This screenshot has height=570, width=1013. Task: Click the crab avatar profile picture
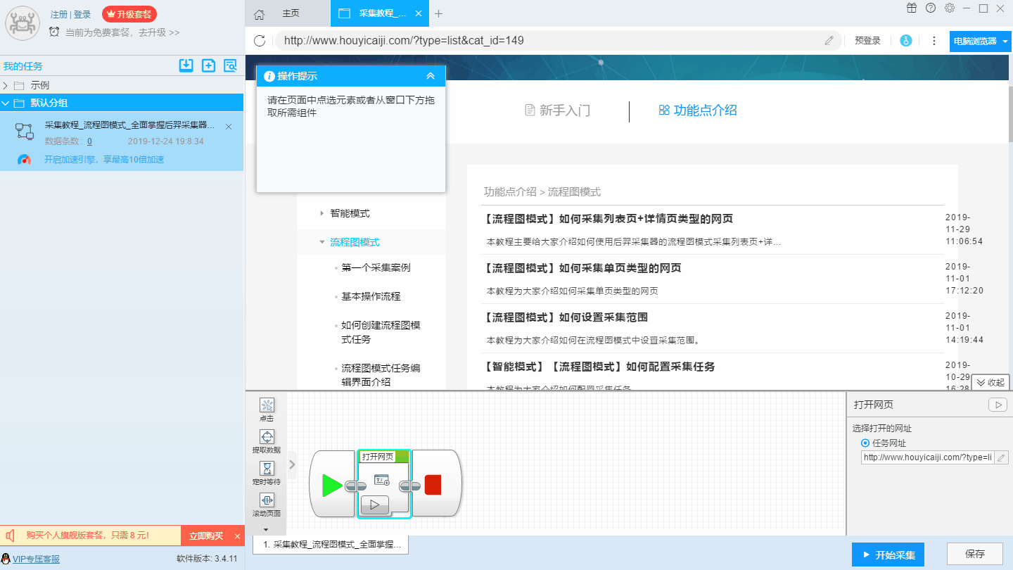point(23,23)
